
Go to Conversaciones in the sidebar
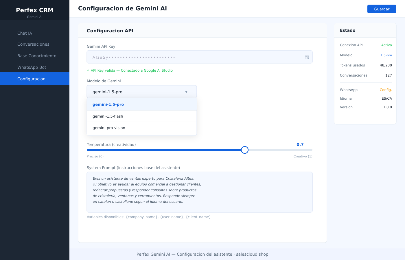(x=33, y=44)
